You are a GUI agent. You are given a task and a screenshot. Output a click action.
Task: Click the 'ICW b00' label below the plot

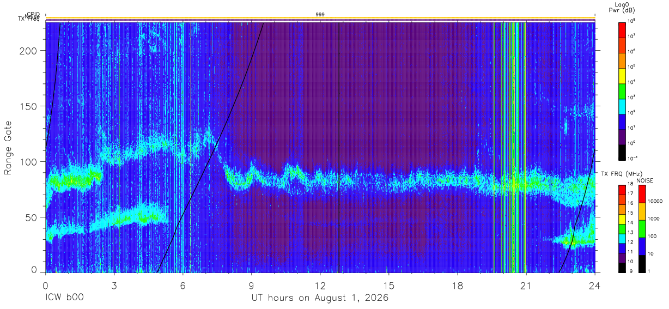(64, 298)
